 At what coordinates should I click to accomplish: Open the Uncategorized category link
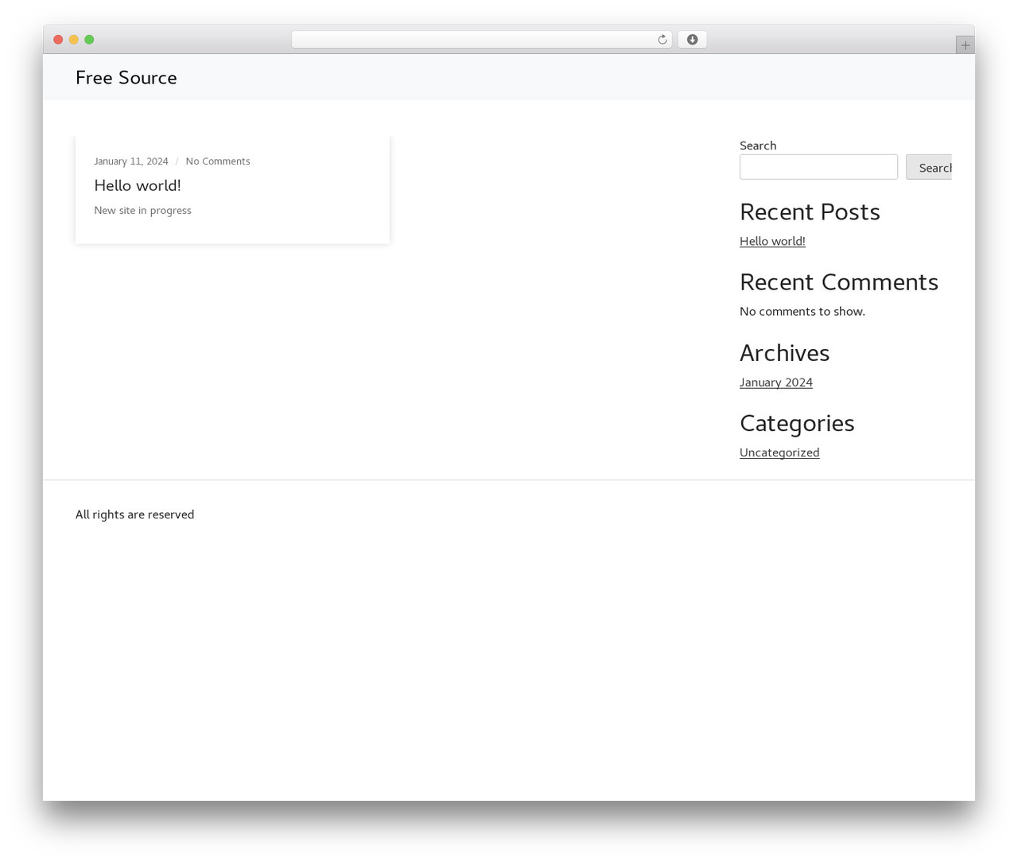[x=779, y=452]
